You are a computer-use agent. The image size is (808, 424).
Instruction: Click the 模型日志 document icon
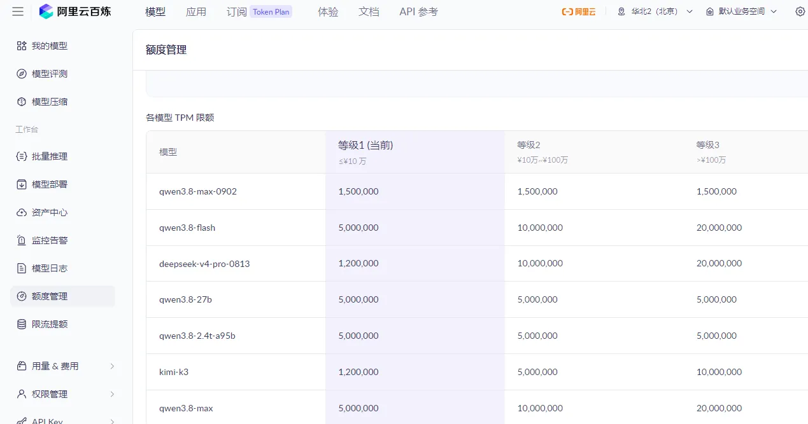pos(22,268)
